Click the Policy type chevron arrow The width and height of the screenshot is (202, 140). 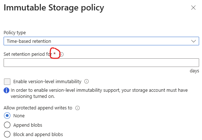(x=193, y=41)
